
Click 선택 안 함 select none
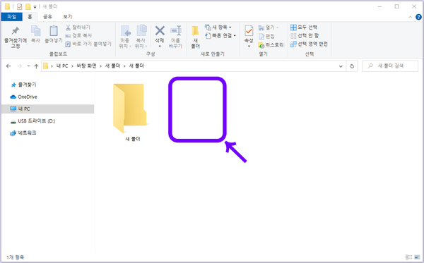pos(305,35)
